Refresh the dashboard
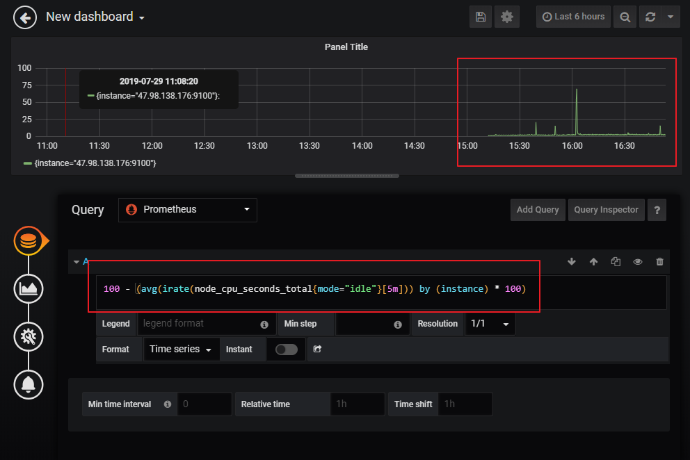The image size is (690, 460). pos(650,17)
